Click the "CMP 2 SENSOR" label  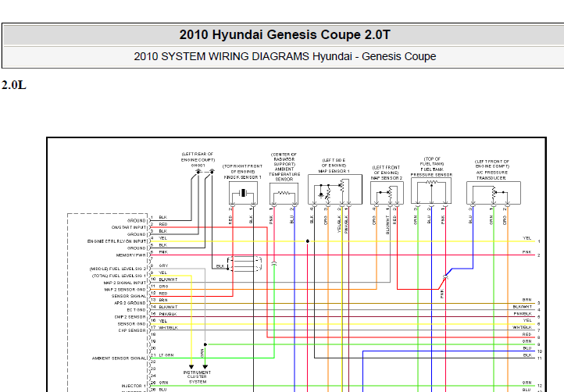pyautogui.click(x=130, y=317)
